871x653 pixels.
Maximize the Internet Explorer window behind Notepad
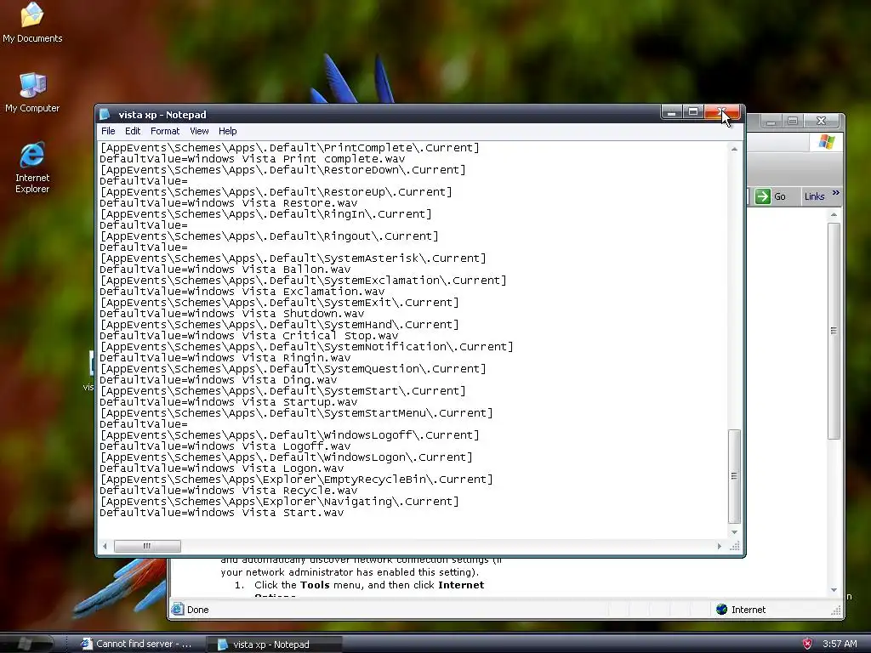793,121
